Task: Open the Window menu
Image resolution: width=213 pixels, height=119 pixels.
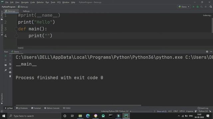Action: pyautogui.click(x=66, y=2)
